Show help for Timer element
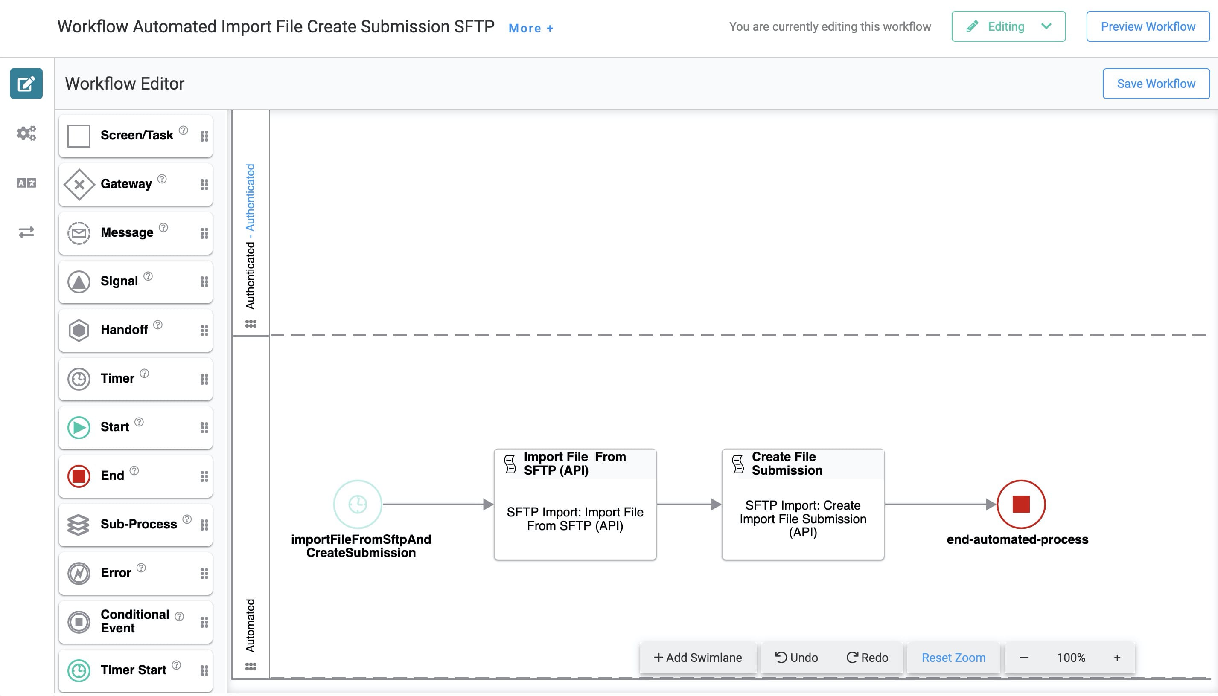 coord(144,373)
